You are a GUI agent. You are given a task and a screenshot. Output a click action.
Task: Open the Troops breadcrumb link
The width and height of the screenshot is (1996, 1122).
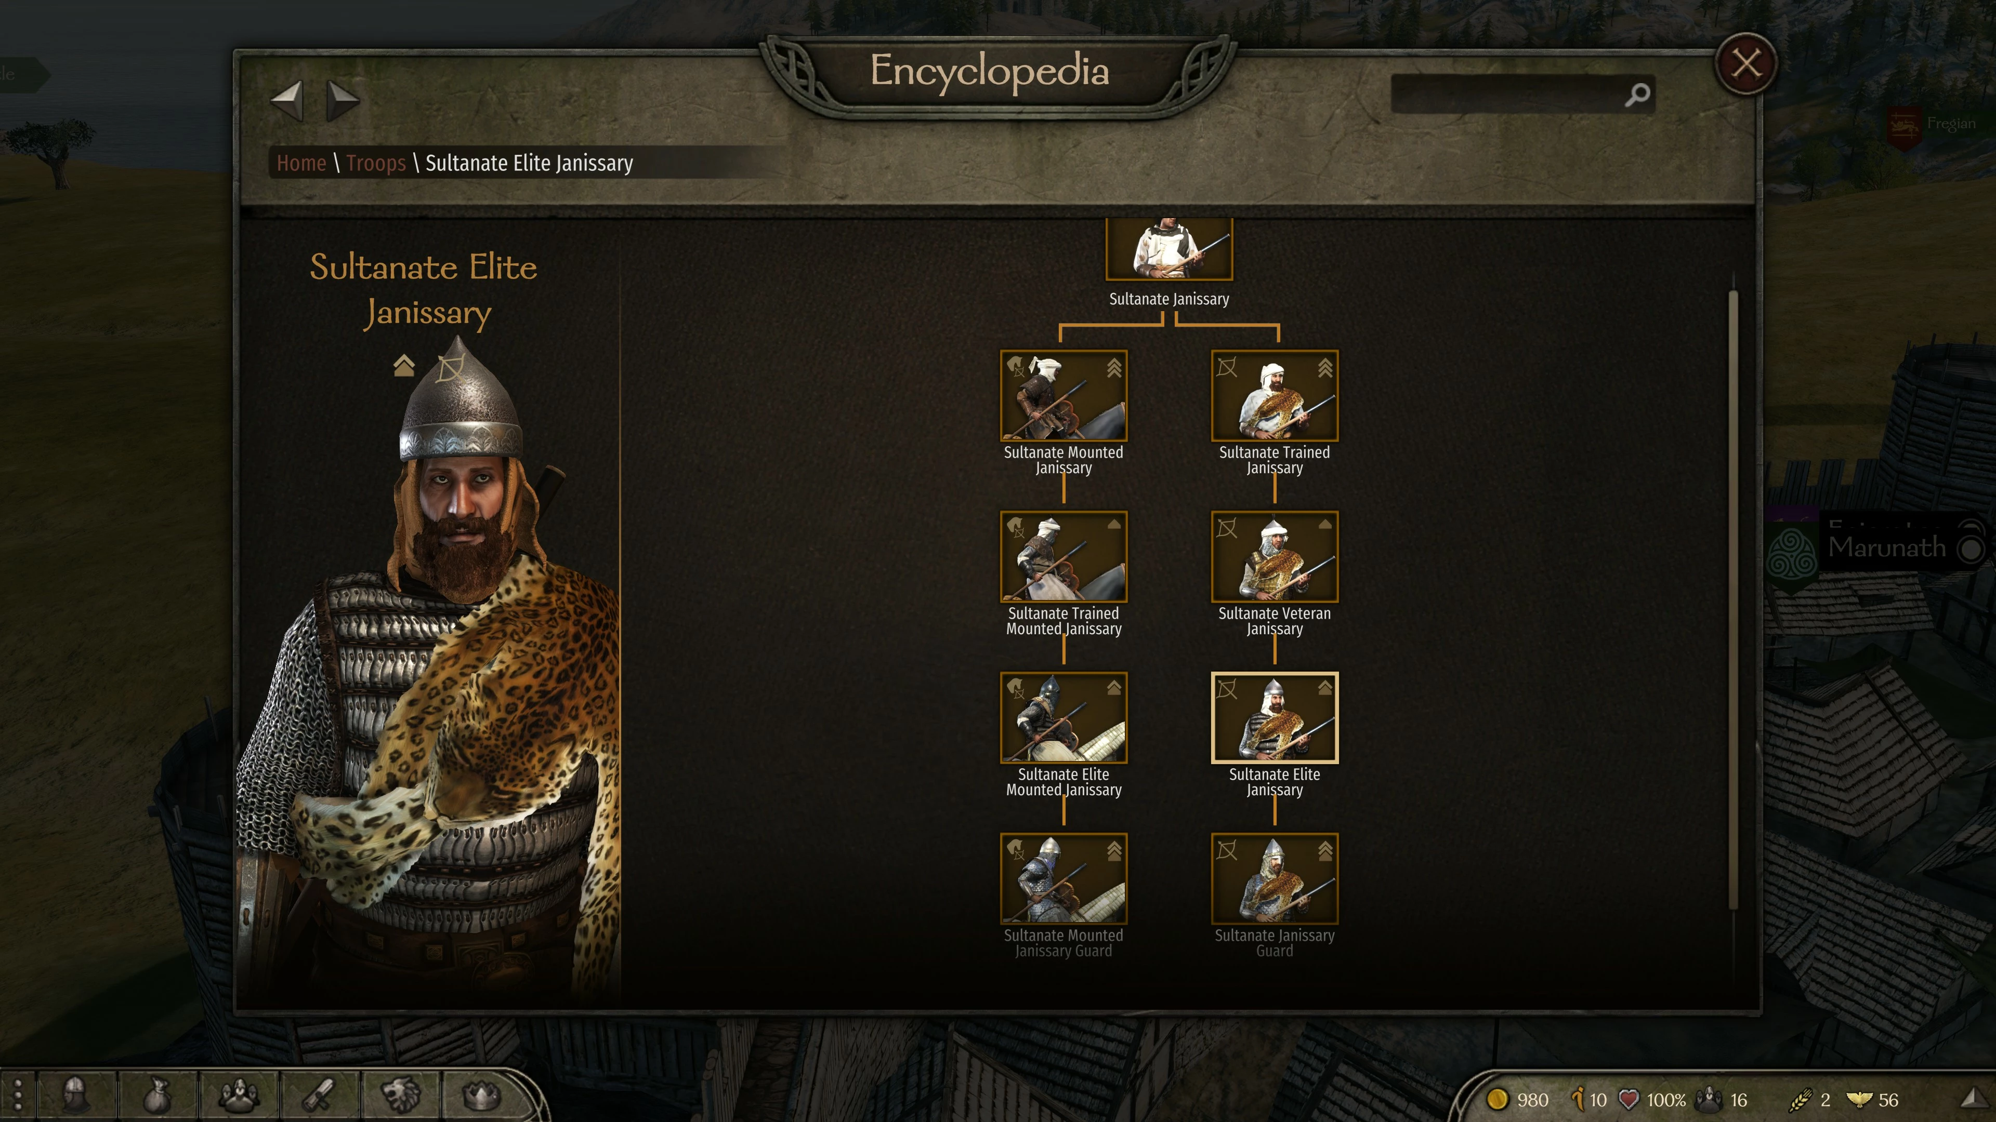click(376, 164)
